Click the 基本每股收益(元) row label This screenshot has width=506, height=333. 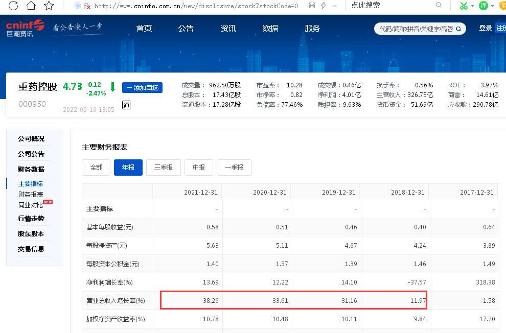110,227
